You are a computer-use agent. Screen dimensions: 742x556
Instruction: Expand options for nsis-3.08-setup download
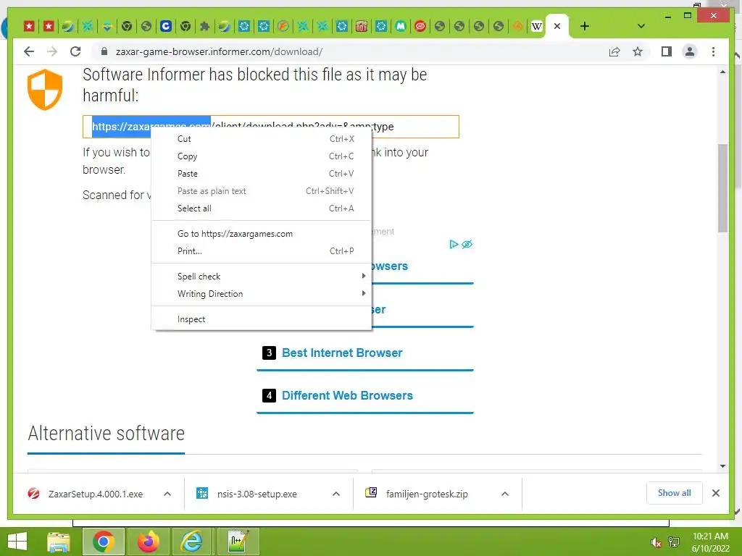336,494
